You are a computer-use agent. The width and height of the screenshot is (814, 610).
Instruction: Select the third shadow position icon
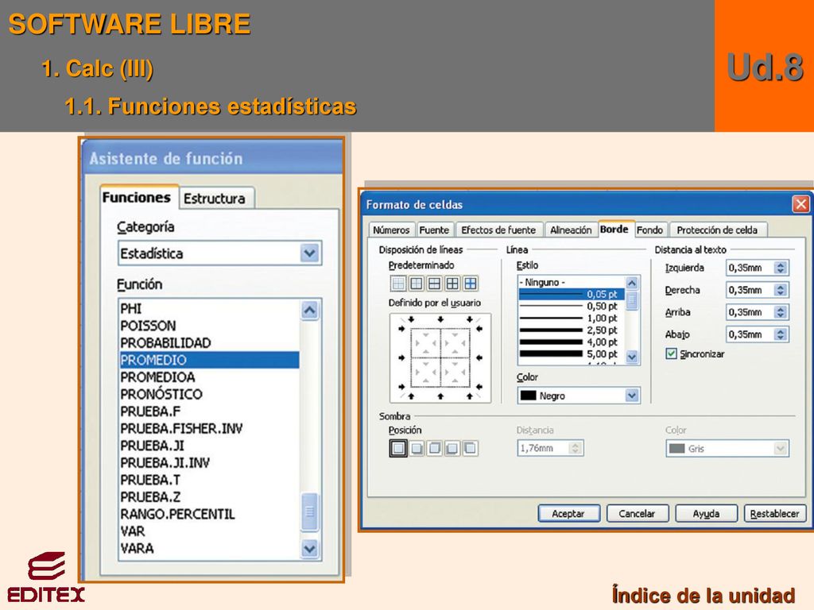coord(435,448)
